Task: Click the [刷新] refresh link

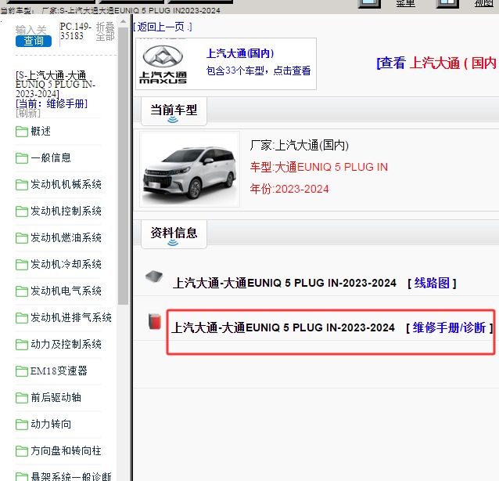Action: click(x=28, y=113)
